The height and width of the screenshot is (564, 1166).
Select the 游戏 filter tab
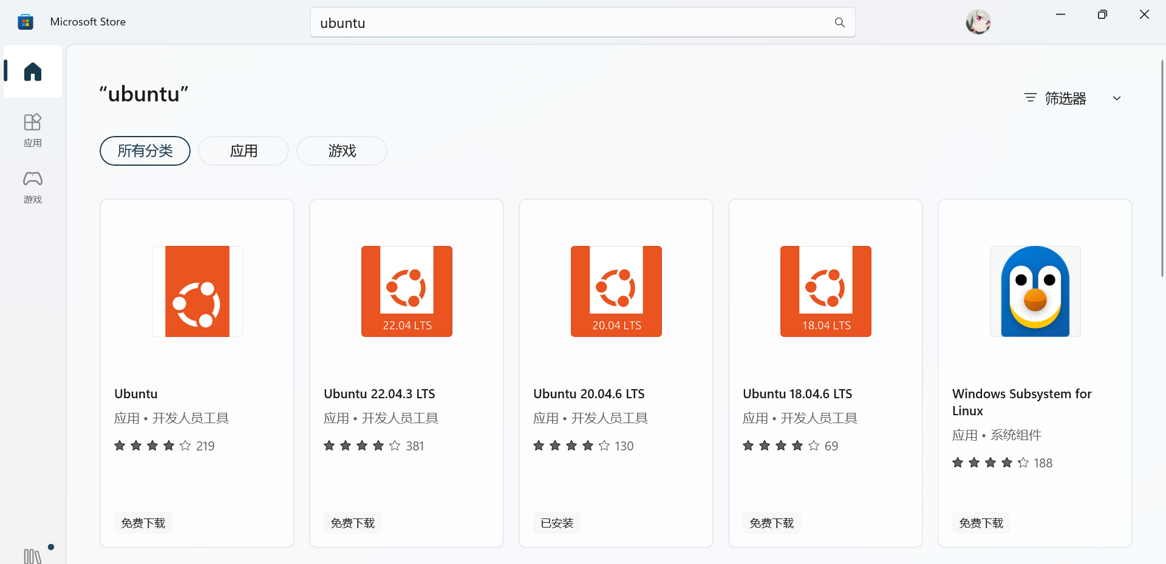pos(342,151)
